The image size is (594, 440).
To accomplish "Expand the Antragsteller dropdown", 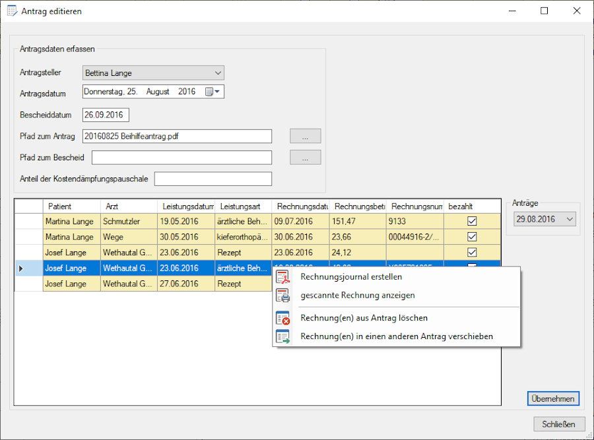I will (218, 73).
